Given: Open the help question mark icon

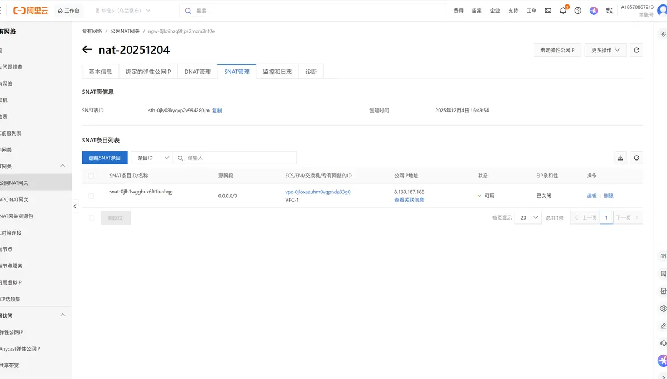Looking at the screenshot, I should click(578, 11).
